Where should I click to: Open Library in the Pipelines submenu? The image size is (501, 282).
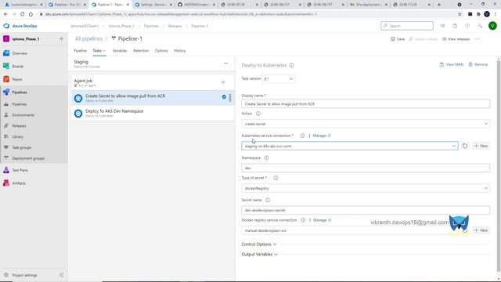[17, 137]
